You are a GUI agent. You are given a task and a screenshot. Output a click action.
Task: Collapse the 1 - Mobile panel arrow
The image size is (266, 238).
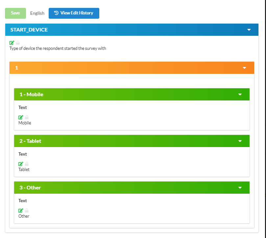[x=240, y=95]
